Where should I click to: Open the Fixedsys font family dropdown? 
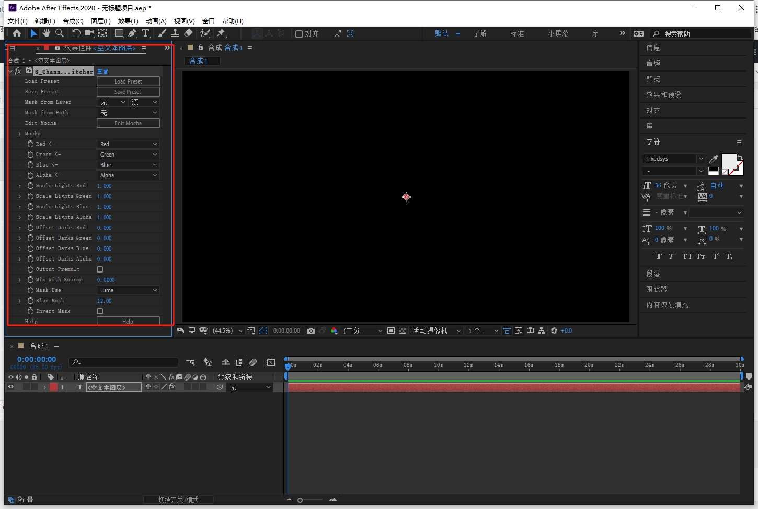pos(674,159)
